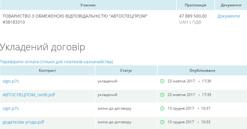
Task: Open sign.p7s with status зміни до договору
Action: point(11,108)
